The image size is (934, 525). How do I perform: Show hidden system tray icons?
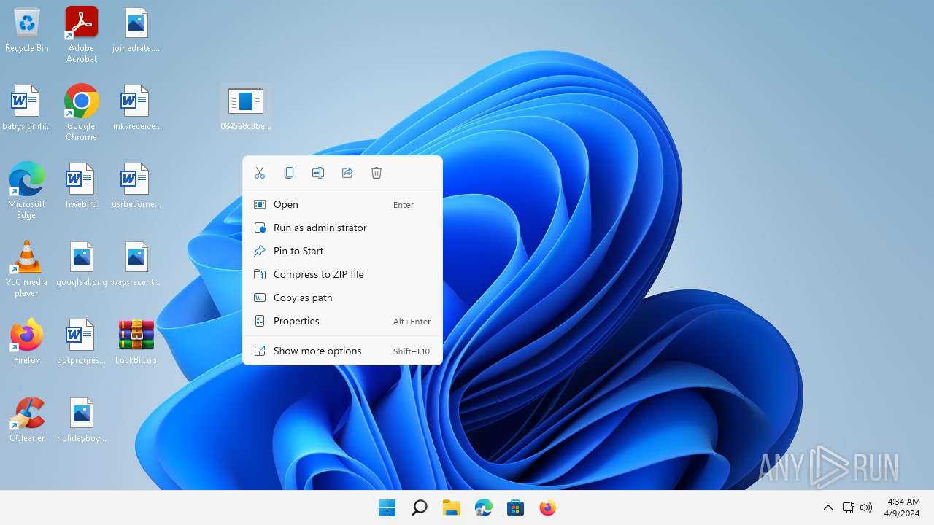827,507
